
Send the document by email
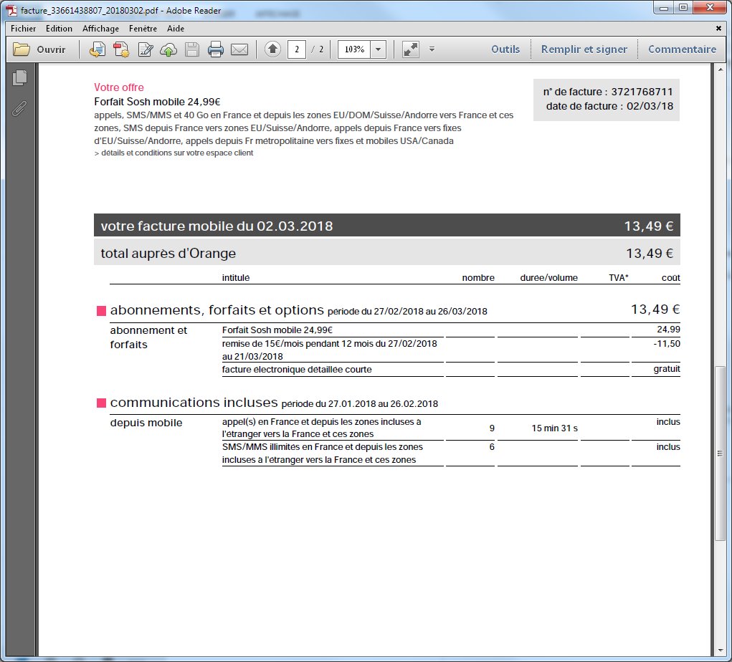coord(239,49)
